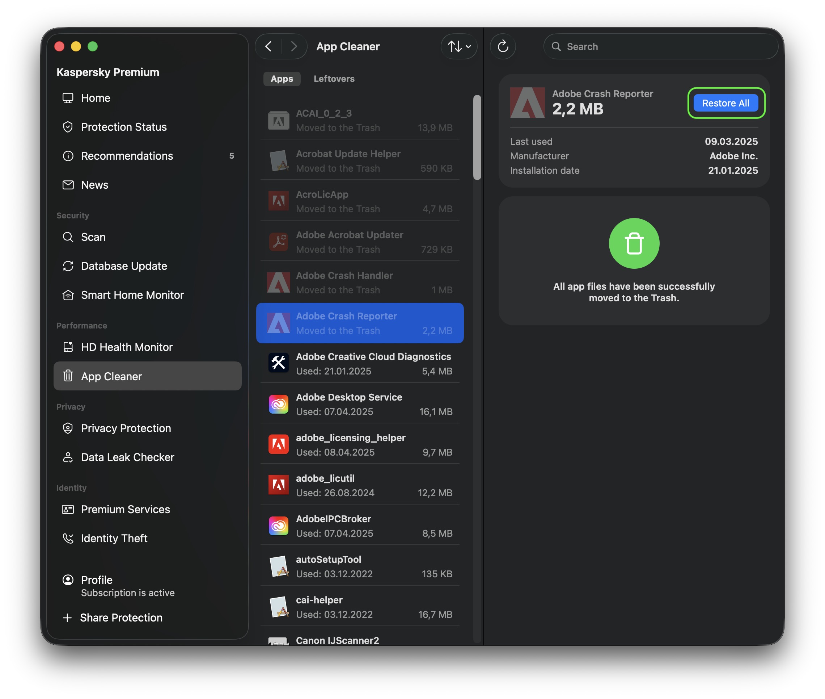The image size is (825, 699).
Task: Click the plus icon beside Share Protection
Action: 67,618
